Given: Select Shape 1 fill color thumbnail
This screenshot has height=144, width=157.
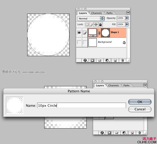Looking at the screenshot, I should [x=93, y=33].
